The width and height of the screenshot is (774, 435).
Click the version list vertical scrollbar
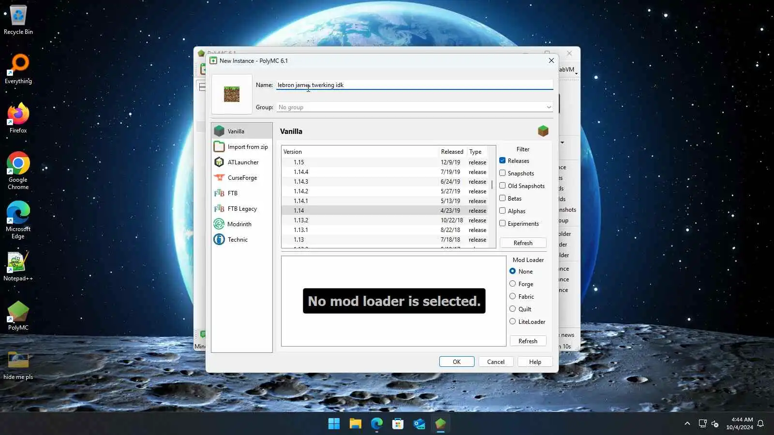tap(492, 185)
